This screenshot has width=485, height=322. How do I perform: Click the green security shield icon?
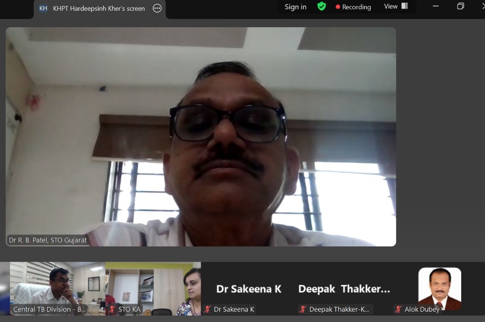(x=321, y=6)
